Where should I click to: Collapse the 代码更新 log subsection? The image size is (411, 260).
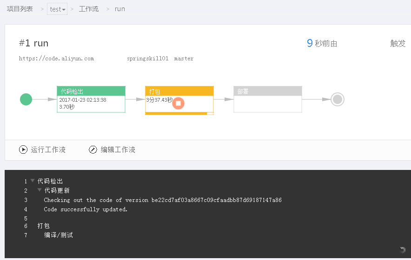(x=40, y=189)
